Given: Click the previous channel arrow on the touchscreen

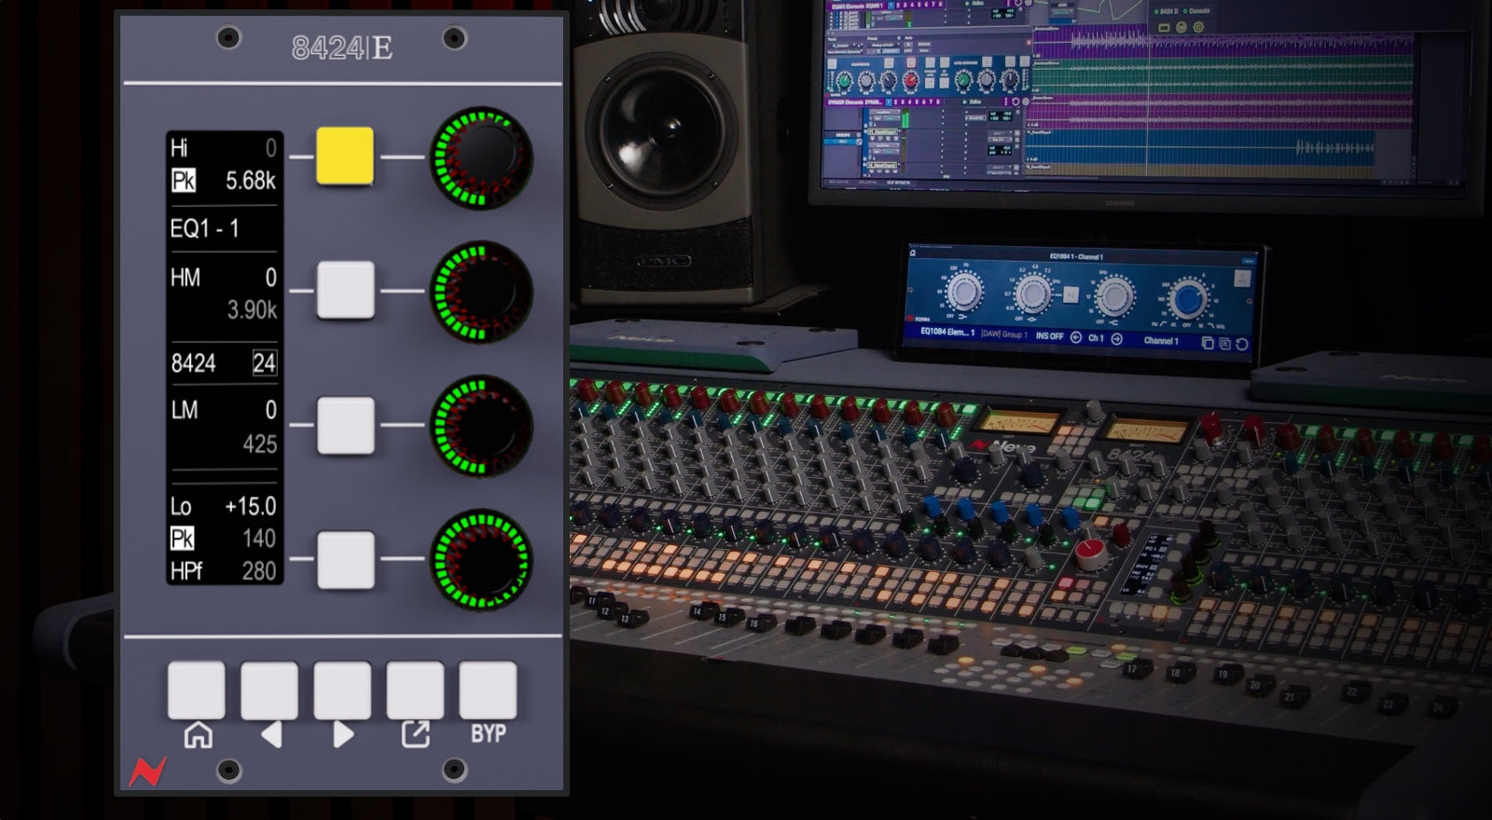Looking at the screenshot, I should (1075, 337).
